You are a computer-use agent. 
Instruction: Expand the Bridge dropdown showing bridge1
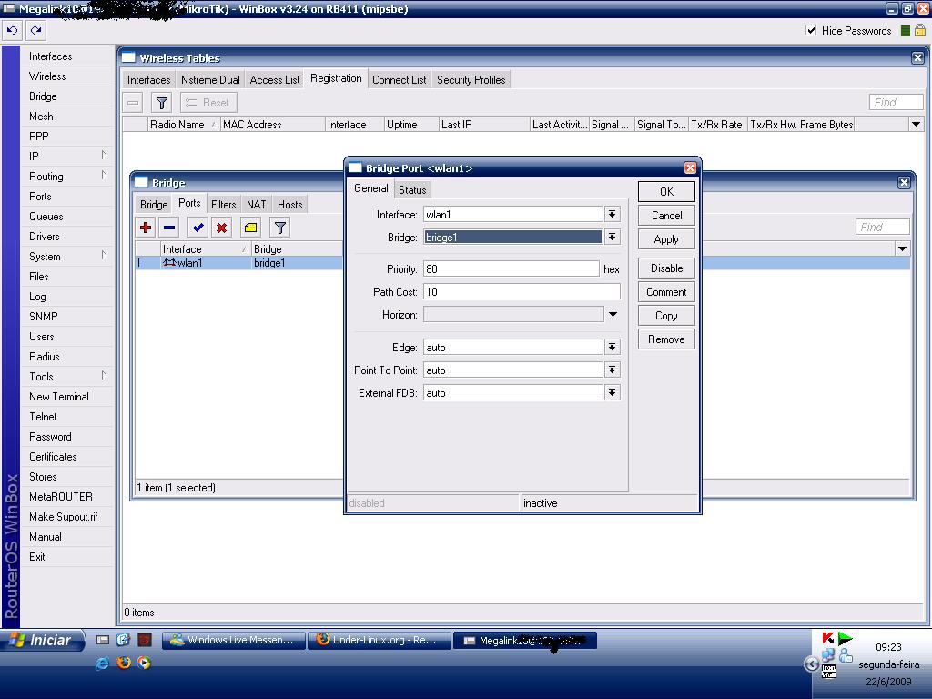pos(613,238)
